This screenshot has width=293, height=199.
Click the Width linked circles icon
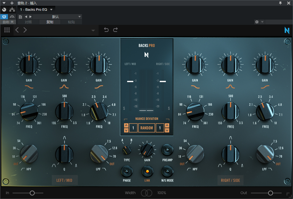(146, 193)
